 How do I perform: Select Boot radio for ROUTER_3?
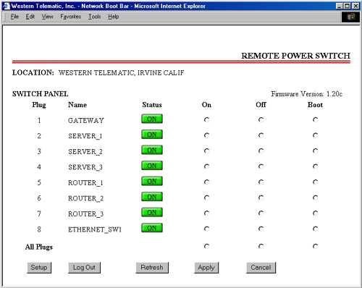click(315, 213)
